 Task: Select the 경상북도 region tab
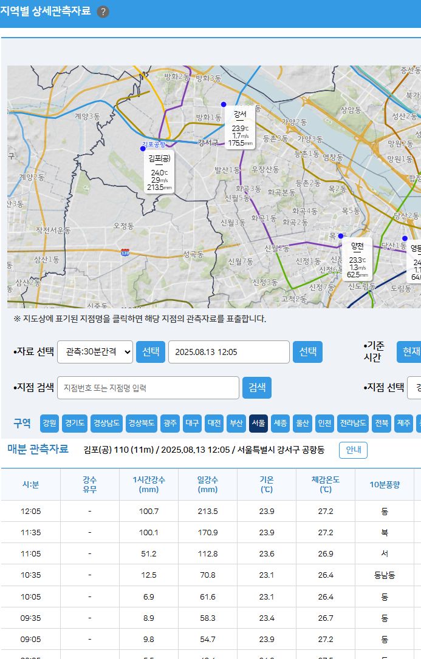[142, 423]
